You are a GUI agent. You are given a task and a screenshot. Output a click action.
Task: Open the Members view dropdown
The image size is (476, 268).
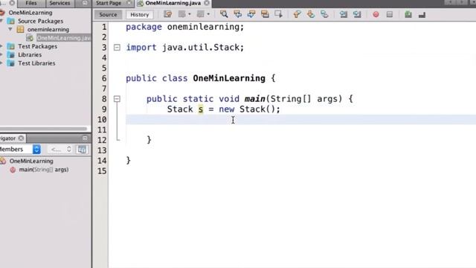20,149
